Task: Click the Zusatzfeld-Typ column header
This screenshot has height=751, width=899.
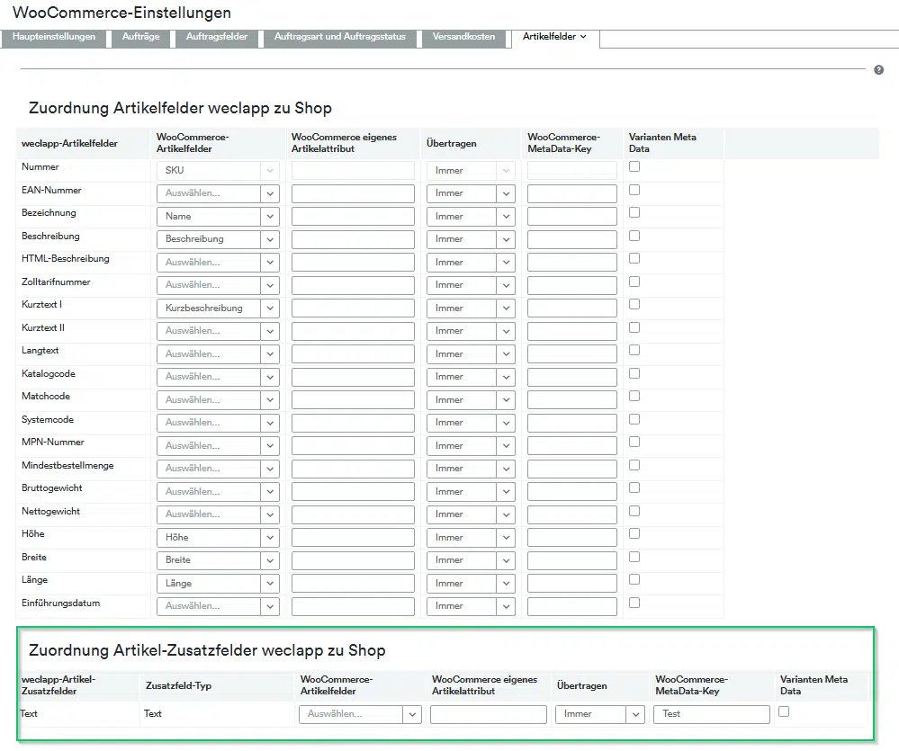Action: pyautogui.click(x=178, y=685)
